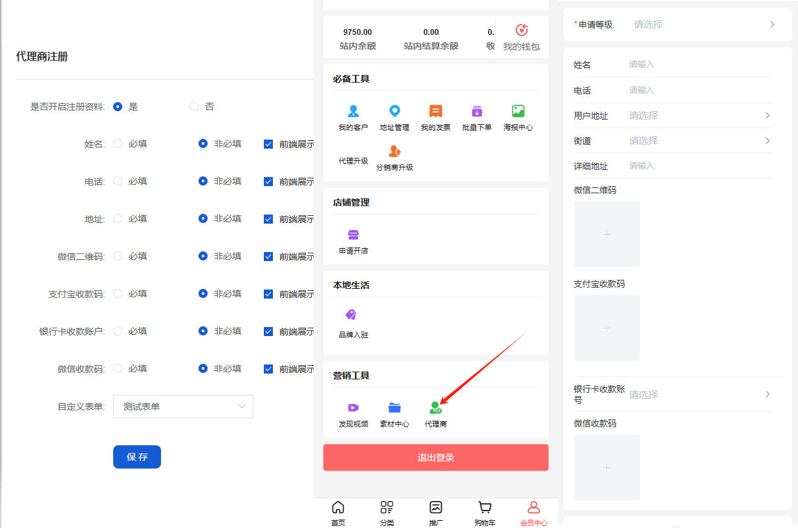
Task: Switch to the 购物车 tab
Action: tap(484, 513)
